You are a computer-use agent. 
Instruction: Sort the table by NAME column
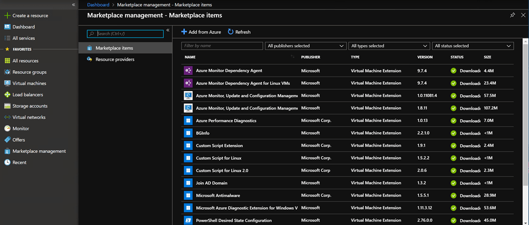coord(190,57)
